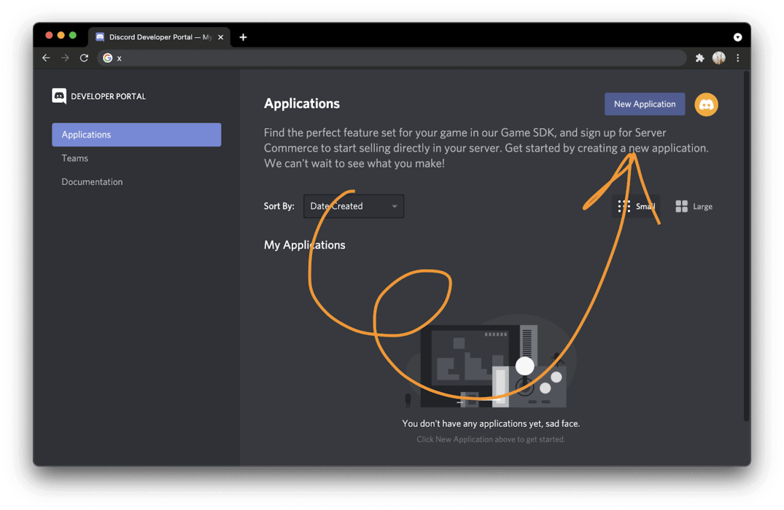Click the green maximize window button
This screenshot has height=510, width=784.
(x=73, y=35)
